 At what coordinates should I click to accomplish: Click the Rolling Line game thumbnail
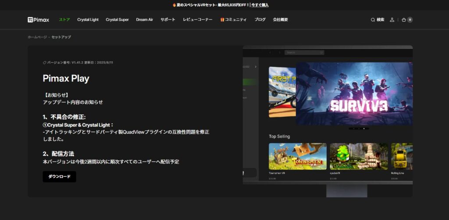click(x=402, y=156)
